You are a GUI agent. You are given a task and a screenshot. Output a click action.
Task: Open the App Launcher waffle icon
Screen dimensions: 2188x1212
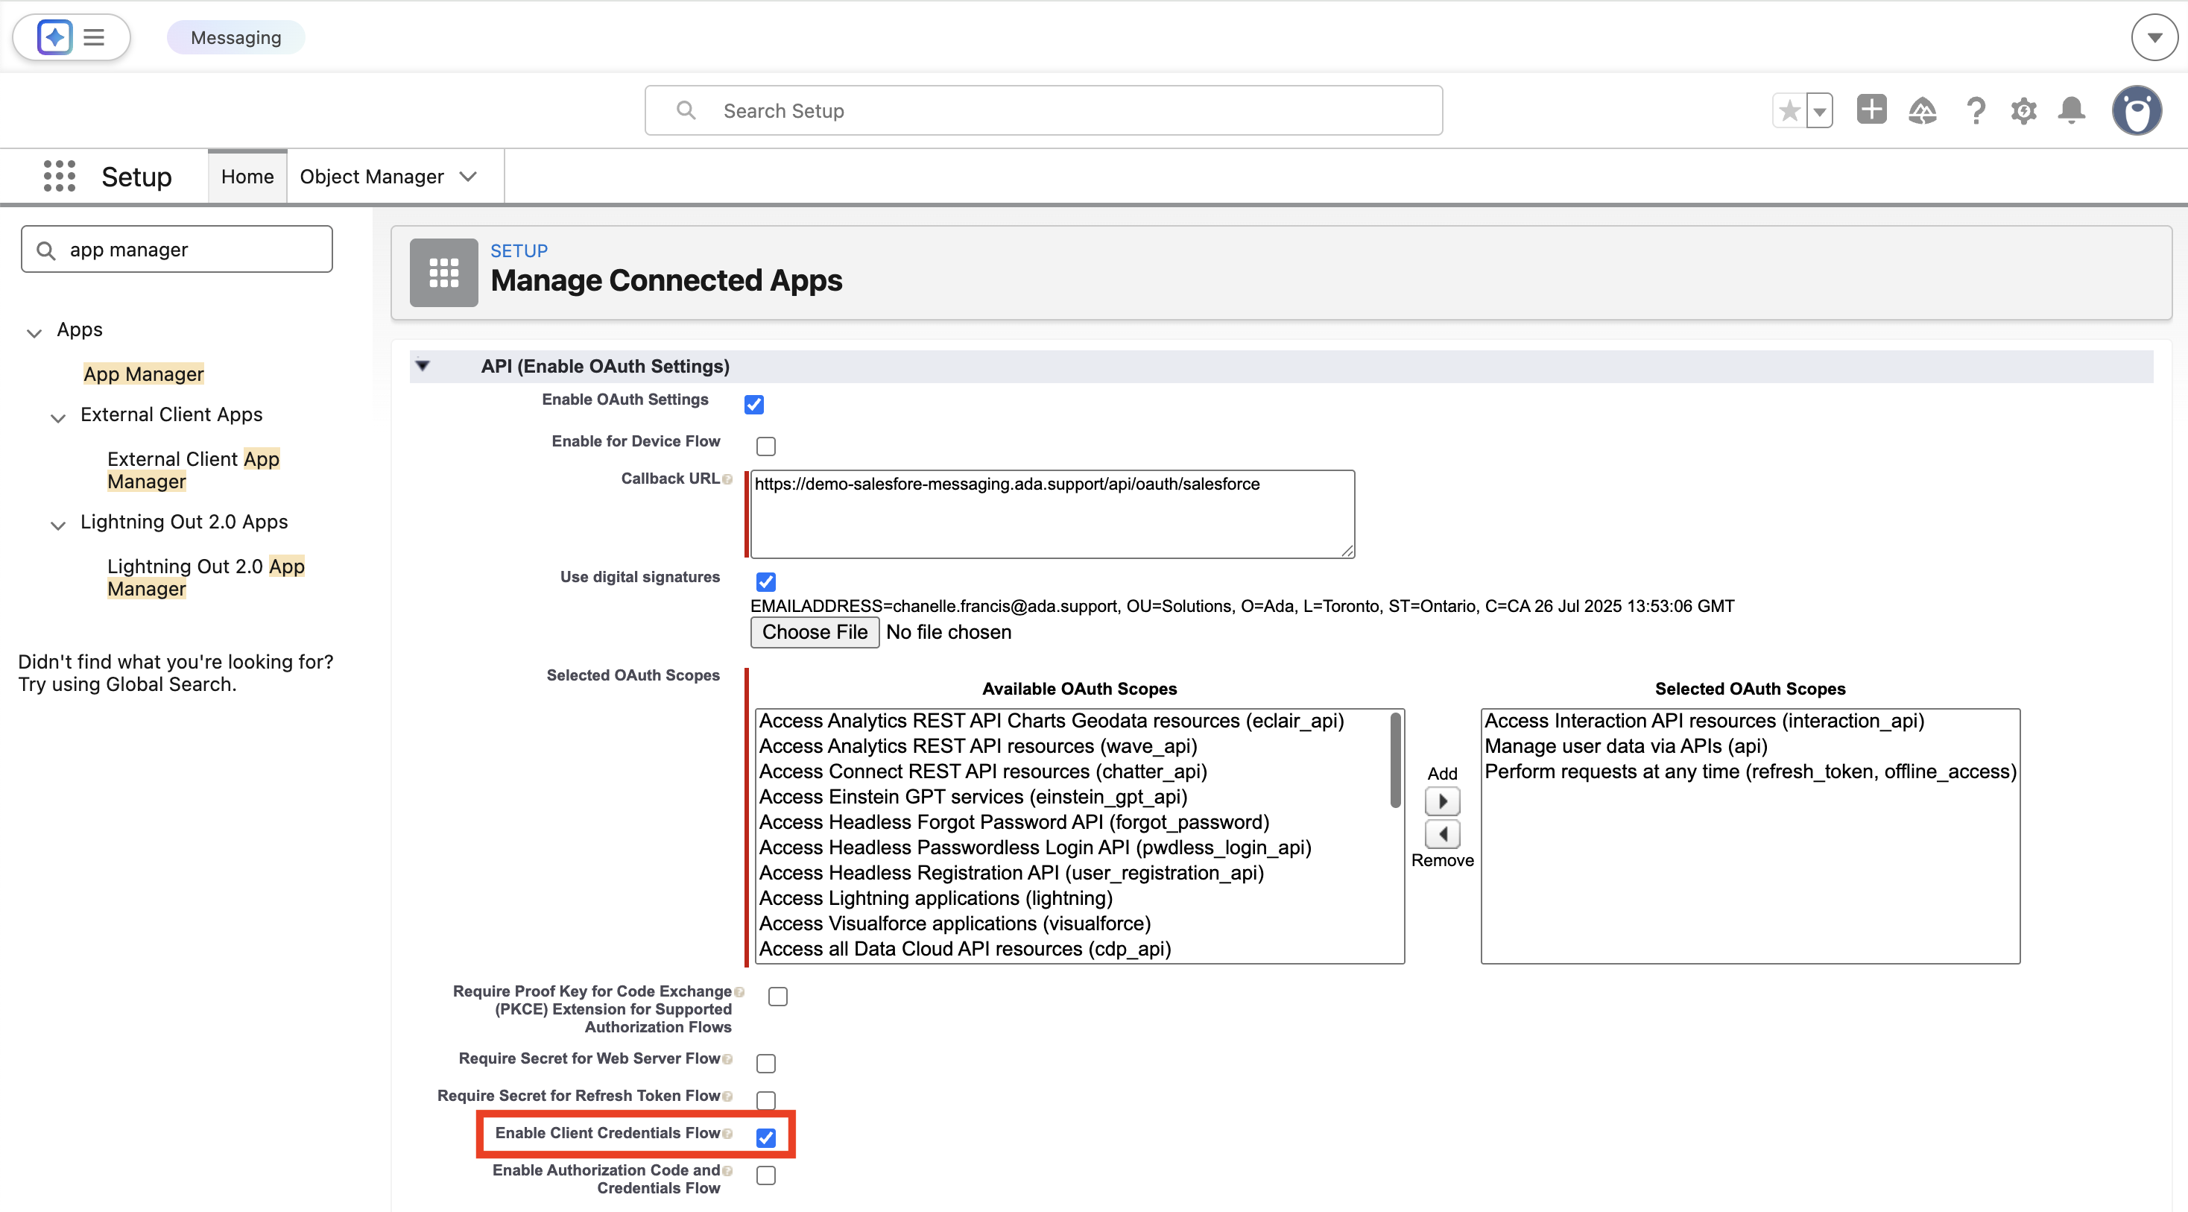59,176
